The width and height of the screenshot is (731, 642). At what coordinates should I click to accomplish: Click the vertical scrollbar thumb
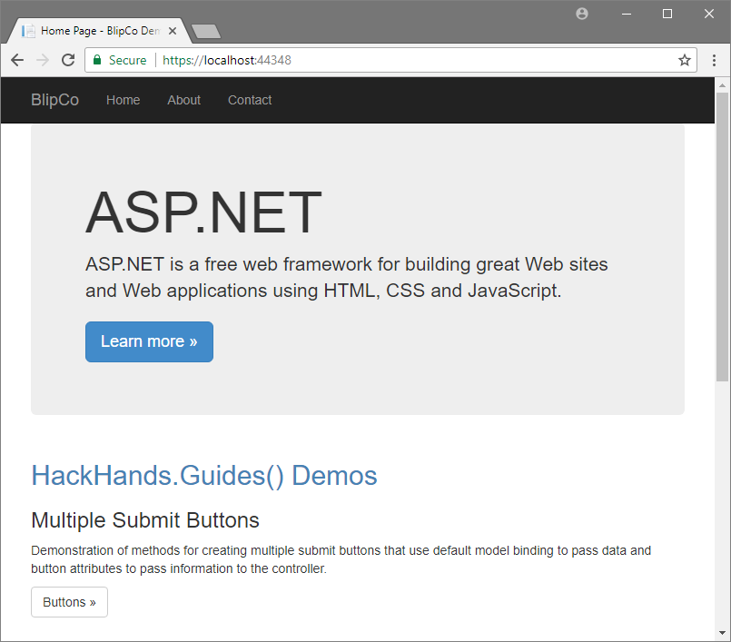coord(722,237)
